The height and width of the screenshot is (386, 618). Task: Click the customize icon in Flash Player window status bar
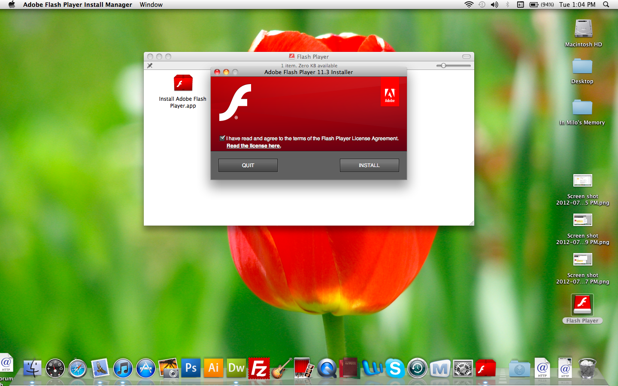coord(150,66)
